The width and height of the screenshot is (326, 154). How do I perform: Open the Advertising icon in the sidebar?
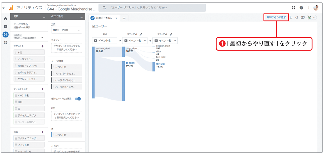(6, 43)
